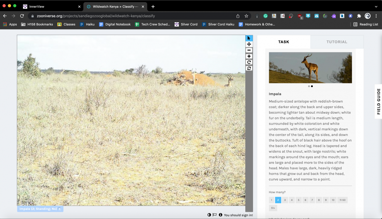Open the K extension icon
Screen dimensions: 382x219
tap(351, 16)
